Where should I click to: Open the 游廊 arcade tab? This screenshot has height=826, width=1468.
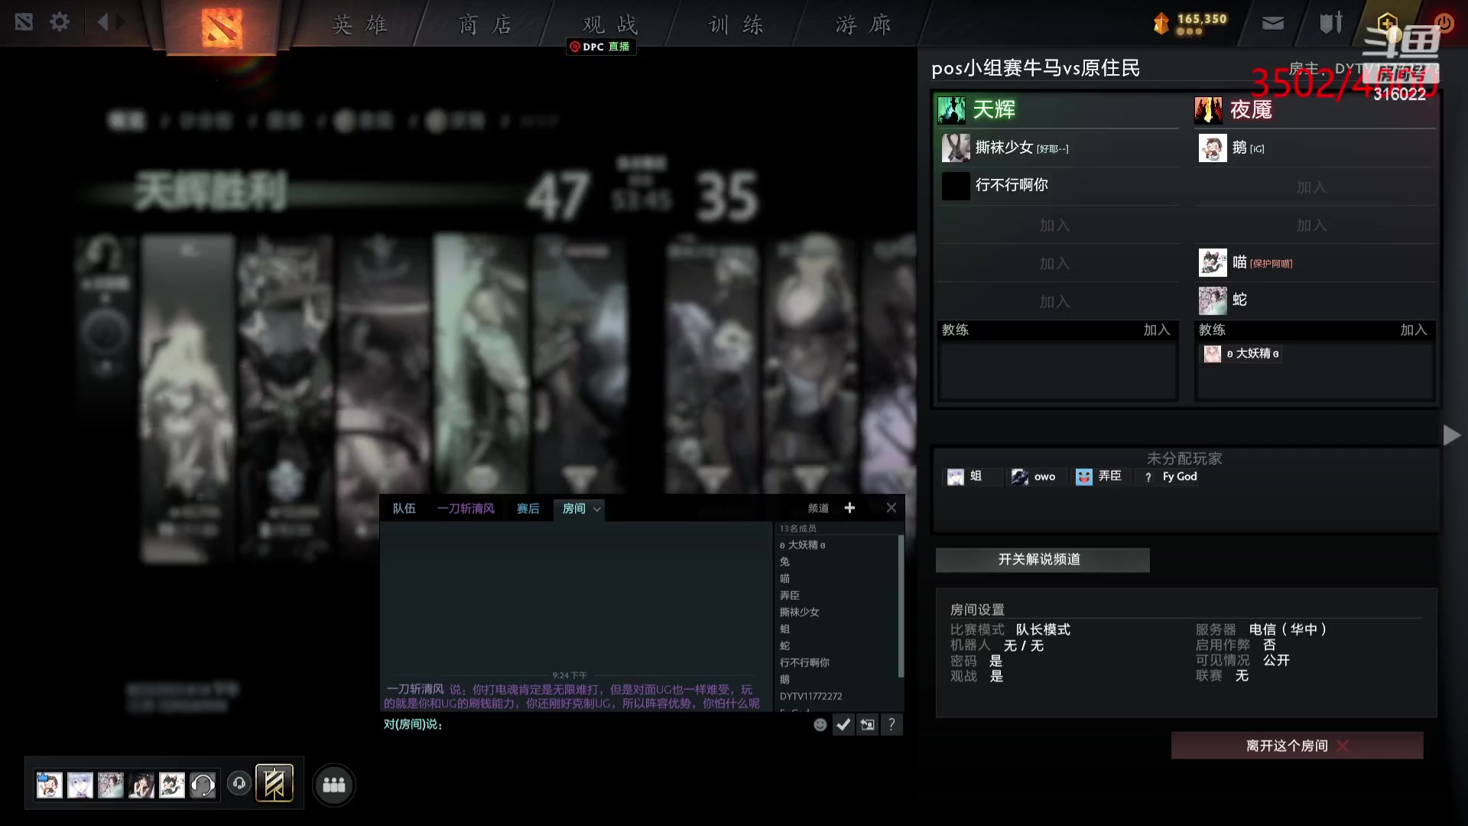click(863, 24)
